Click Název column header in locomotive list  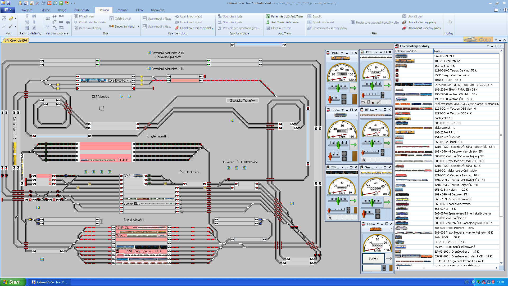coord(466,51)
